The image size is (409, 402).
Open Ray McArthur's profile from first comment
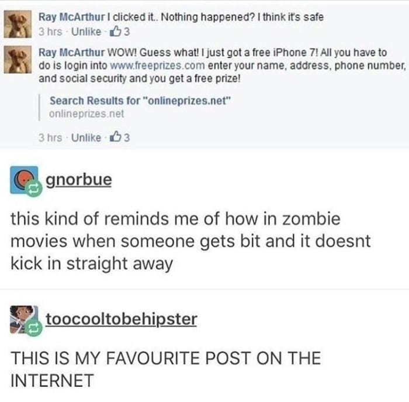pyautogui.click(x=71, y=17)
